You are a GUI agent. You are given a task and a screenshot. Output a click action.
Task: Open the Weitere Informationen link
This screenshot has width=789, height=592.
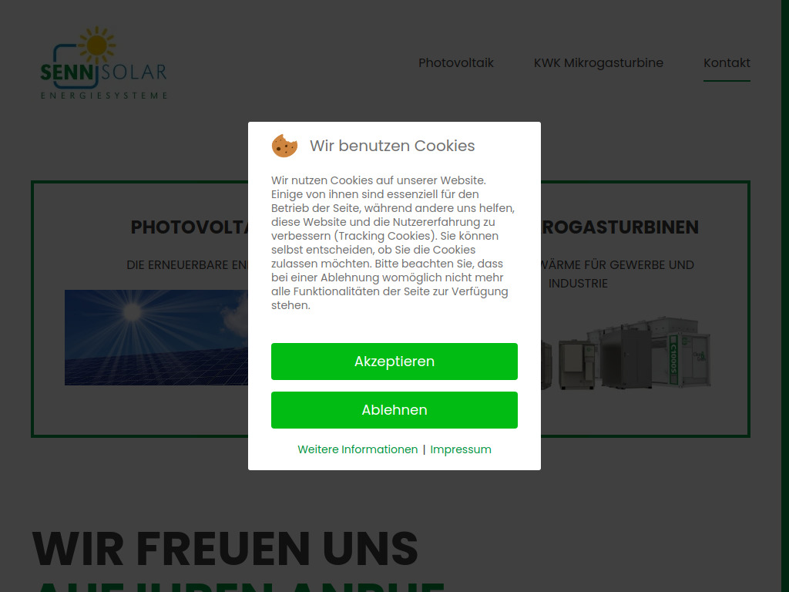pyautogui.click(x=358, y=449)
